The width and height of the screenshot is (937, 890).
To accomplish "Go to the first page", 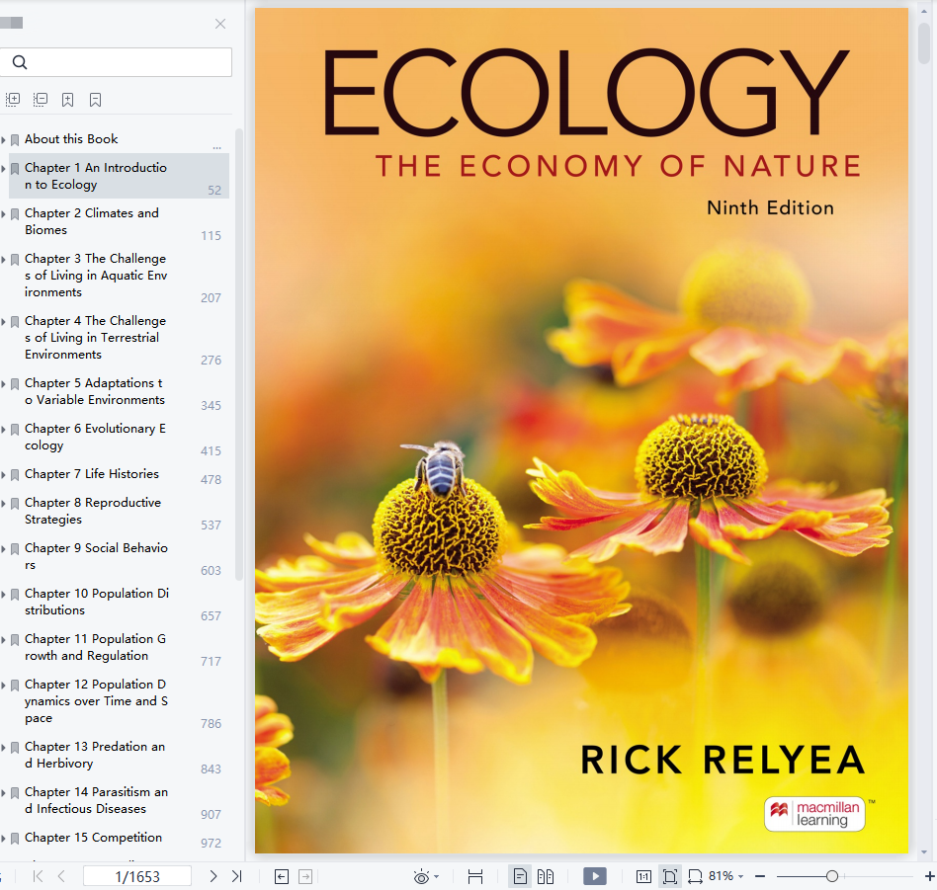I will [x=38, y=876].
